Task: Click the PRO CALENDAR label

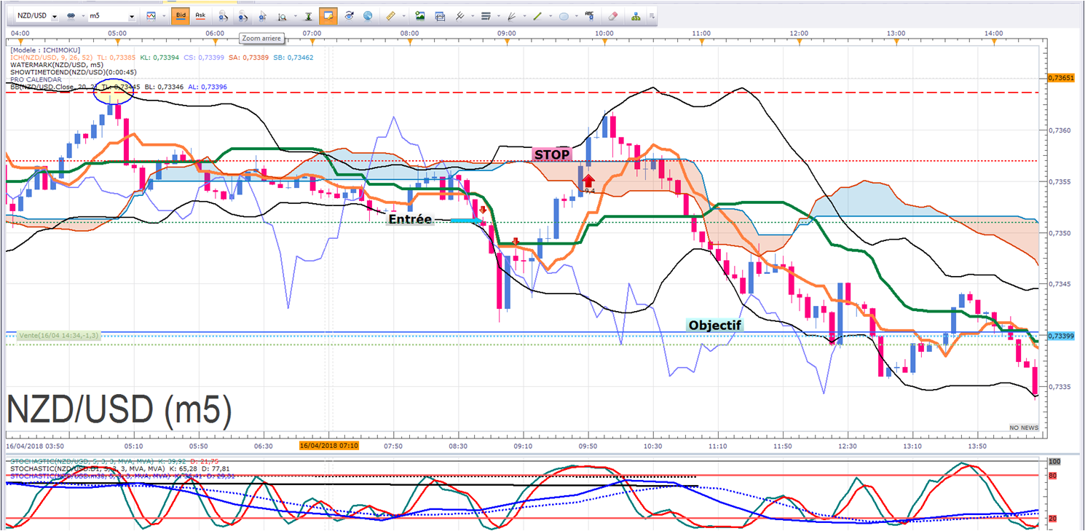Action: click(37, 79)
